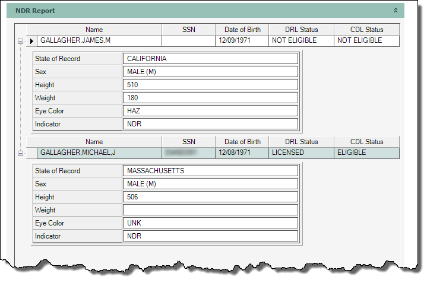This screenshot has width=427, height=286.
Task: Click the Height field showing 510
Action: [210, 85]
